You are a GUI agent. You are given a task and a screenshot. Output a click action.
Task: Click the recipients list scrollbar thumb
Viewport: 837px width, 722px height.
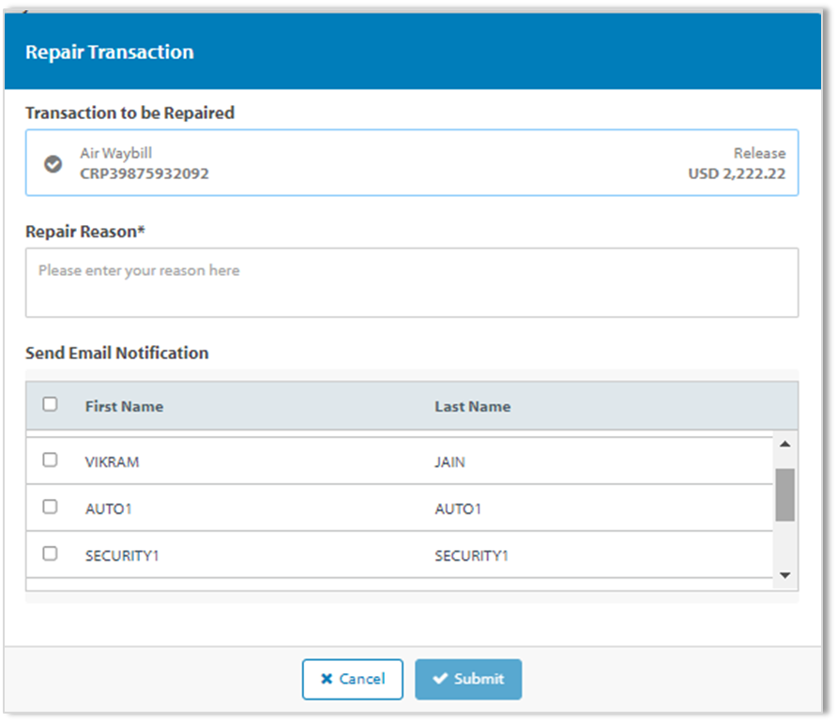[785, 494]
